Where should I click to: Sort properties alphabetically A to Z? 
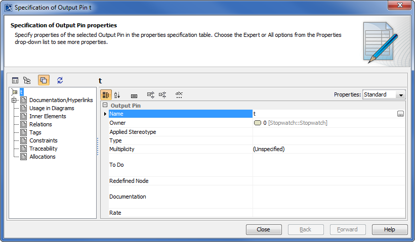[117, 95]
